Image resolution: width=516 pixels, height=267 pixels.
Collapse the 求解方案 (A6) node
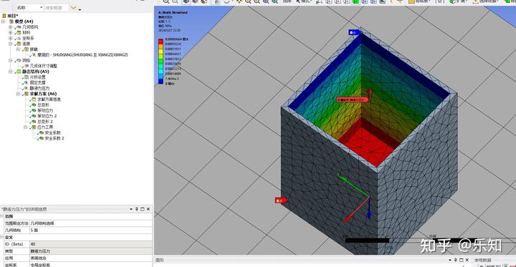[x=18, y=94]
